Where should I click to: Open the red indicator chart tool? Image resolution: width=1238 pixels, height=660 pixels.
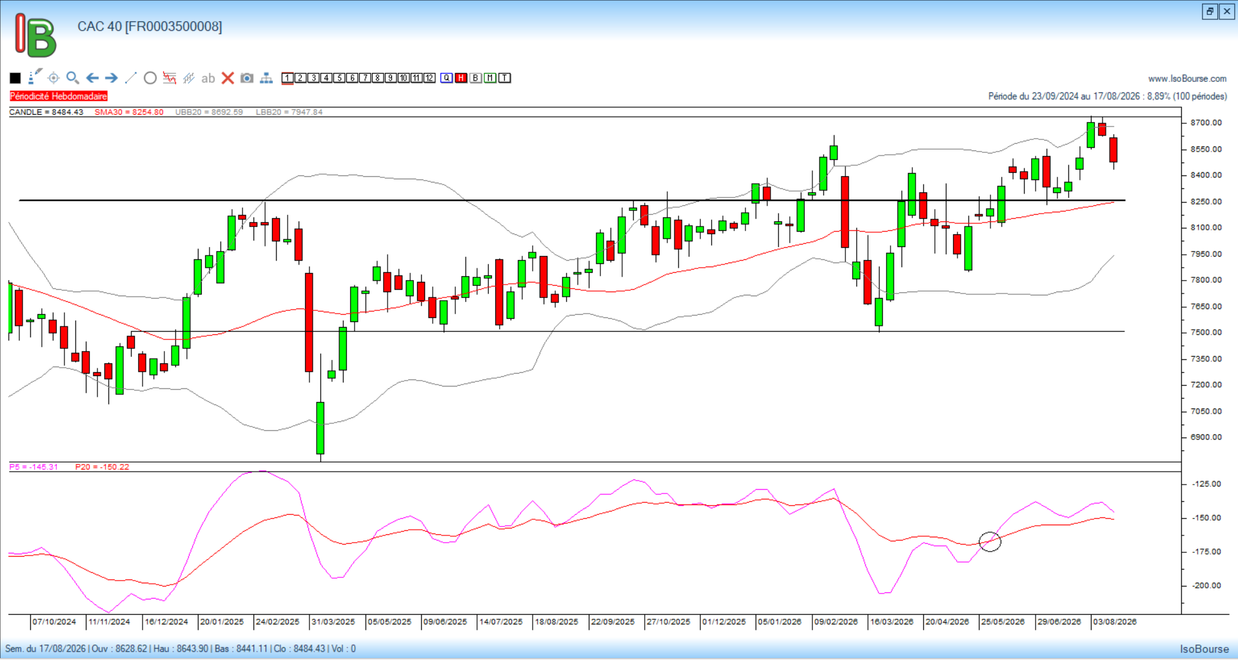click(170, 78)
